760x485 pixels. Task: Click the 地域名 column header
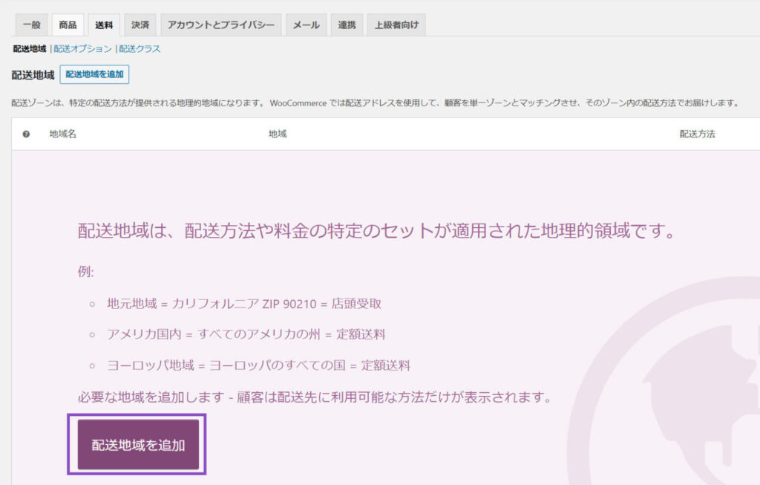(x=63, y=134)
